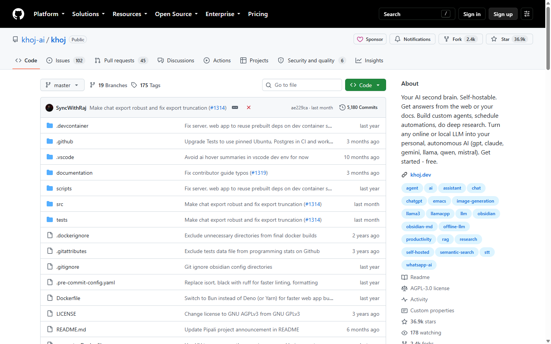The height and width of the screenshot is (344, 551).
Task: Click the watching eye icon
Action: [404, 333]
